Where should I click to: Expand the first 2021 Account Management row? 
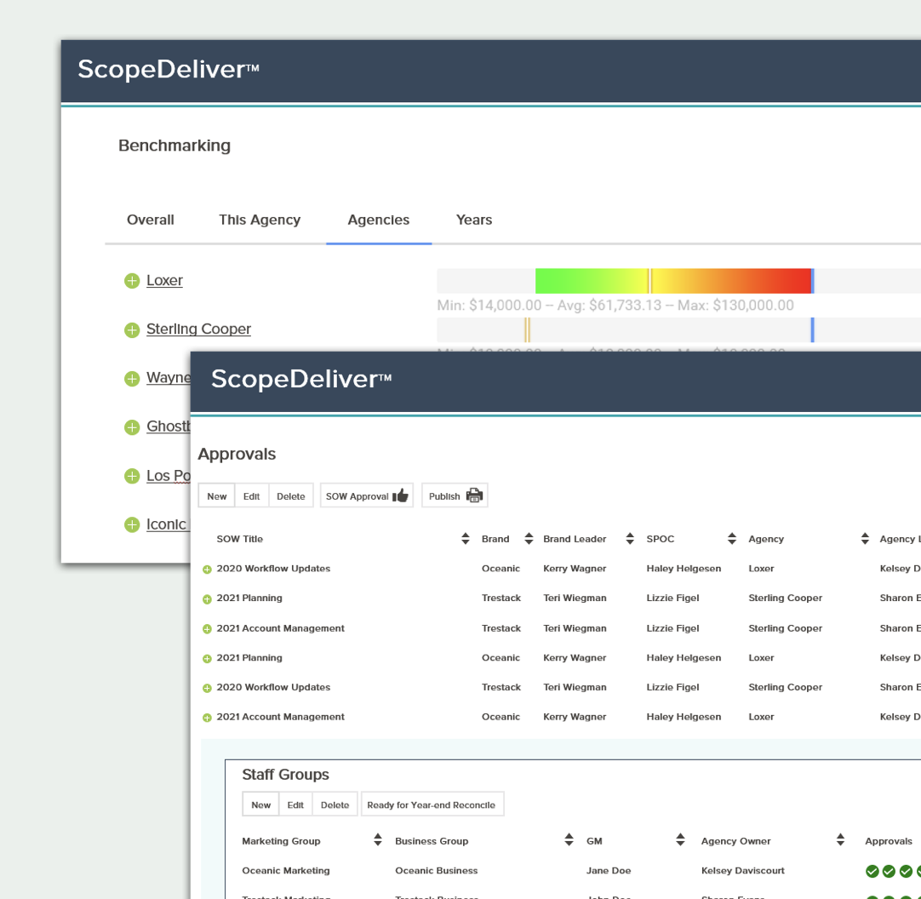207,629
